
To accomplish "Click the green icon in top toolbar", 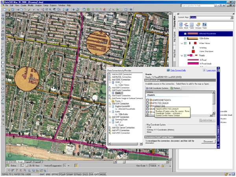I will click(88, 9).
